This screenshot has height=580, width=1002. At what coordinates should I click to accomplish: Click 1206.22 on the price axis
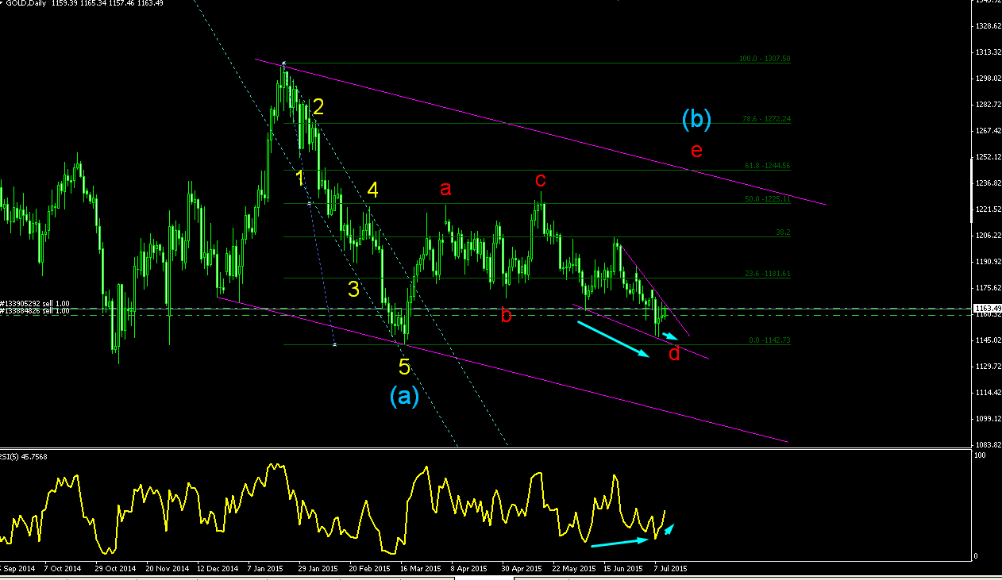987,235
